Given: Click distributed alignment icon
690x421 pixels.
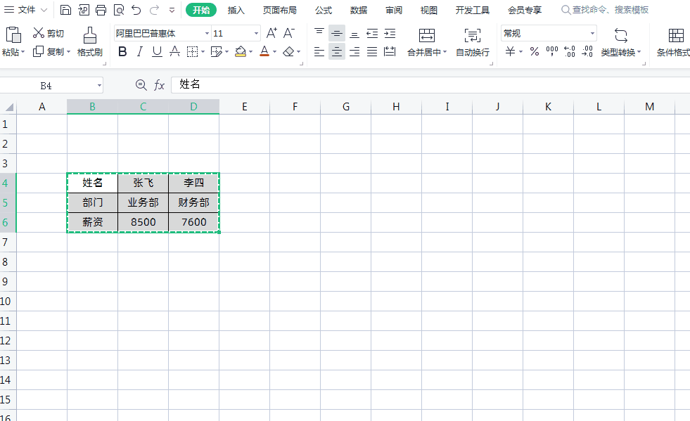Looking at the screenshot, I should tap(390, 52).
